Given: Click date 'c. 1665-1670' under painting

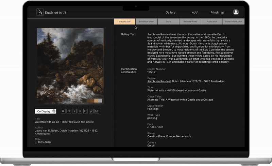Looking at the screenshot, I should tap(43, 142).
